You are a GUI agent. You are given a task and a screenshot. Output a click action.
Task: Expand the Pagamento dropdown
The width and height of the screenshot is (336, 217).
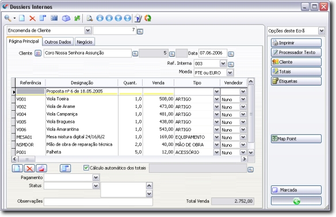pyautogui.click(x=96, y=177)
